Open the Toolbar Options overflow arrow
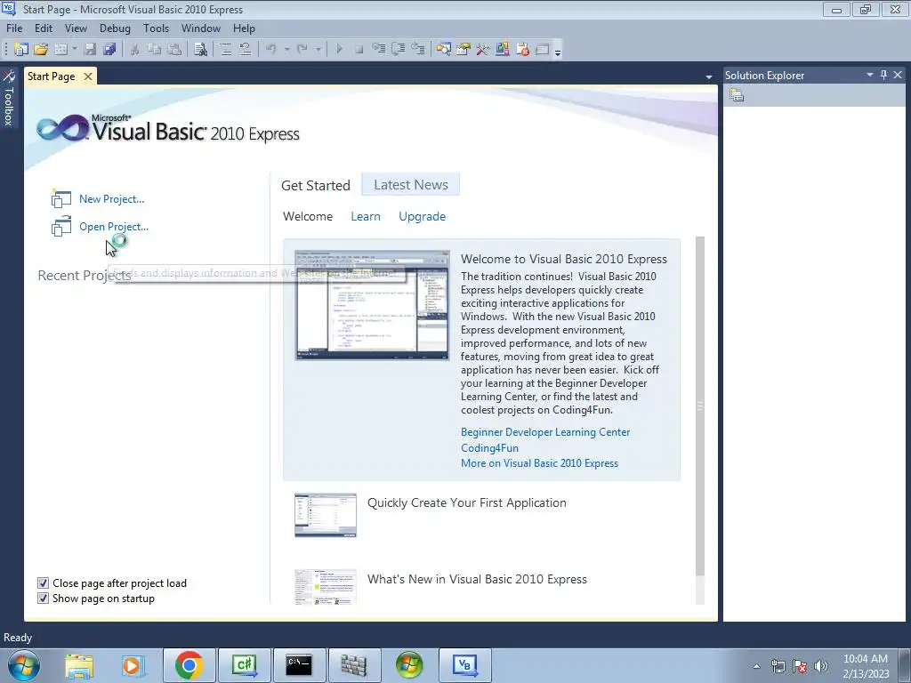Image resolution: width=911 pixels, height=683 pixels. [558, 52]
